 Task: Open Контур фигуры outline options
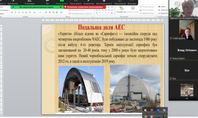click(147, 10)
